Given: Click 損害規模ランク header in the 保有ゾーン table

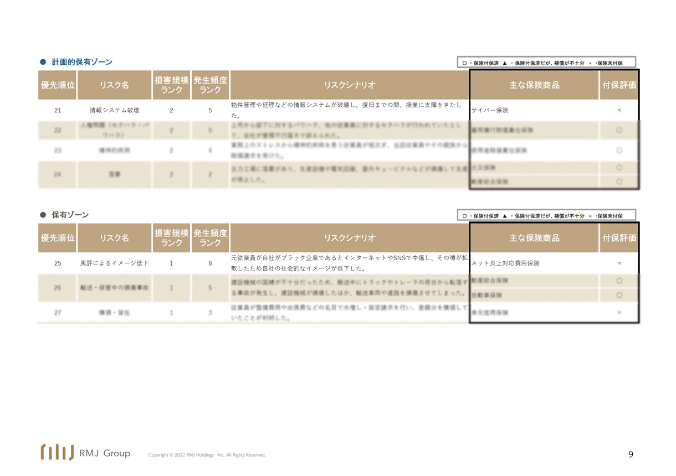Looking at the screenshot, I should (171, 238).
